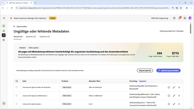Click the Metadaten tag
194x109 pixels.
pos(23,48)
